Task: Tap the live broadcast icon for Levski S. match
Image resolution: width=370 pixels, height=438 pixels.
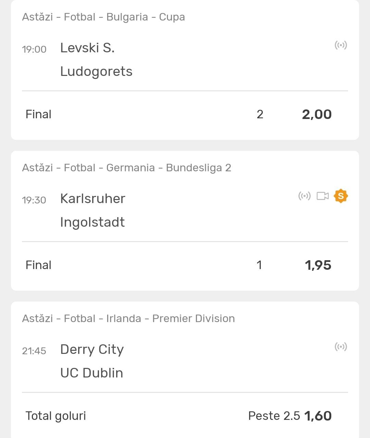Action: (341, 45)
